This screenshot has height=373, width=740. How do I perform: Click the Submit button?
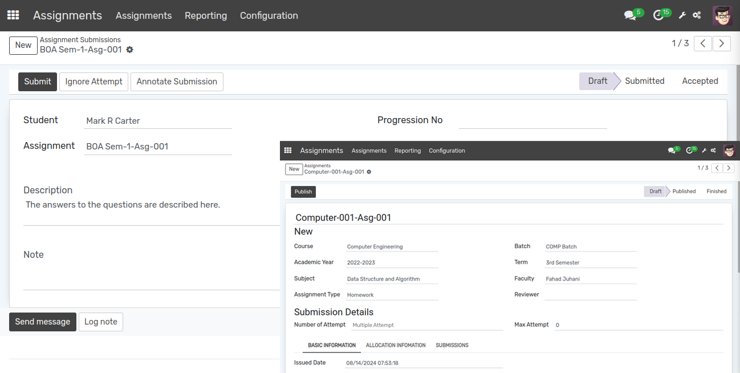tap(37, 82)
